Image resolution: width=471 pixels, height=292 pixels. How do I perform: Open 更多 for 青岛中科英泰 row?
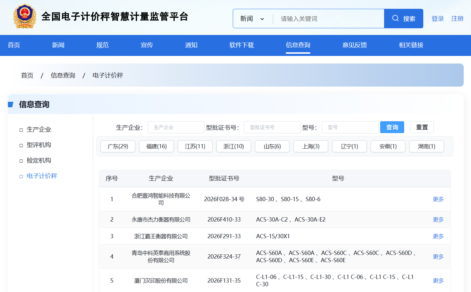click(x=438, y=257)
